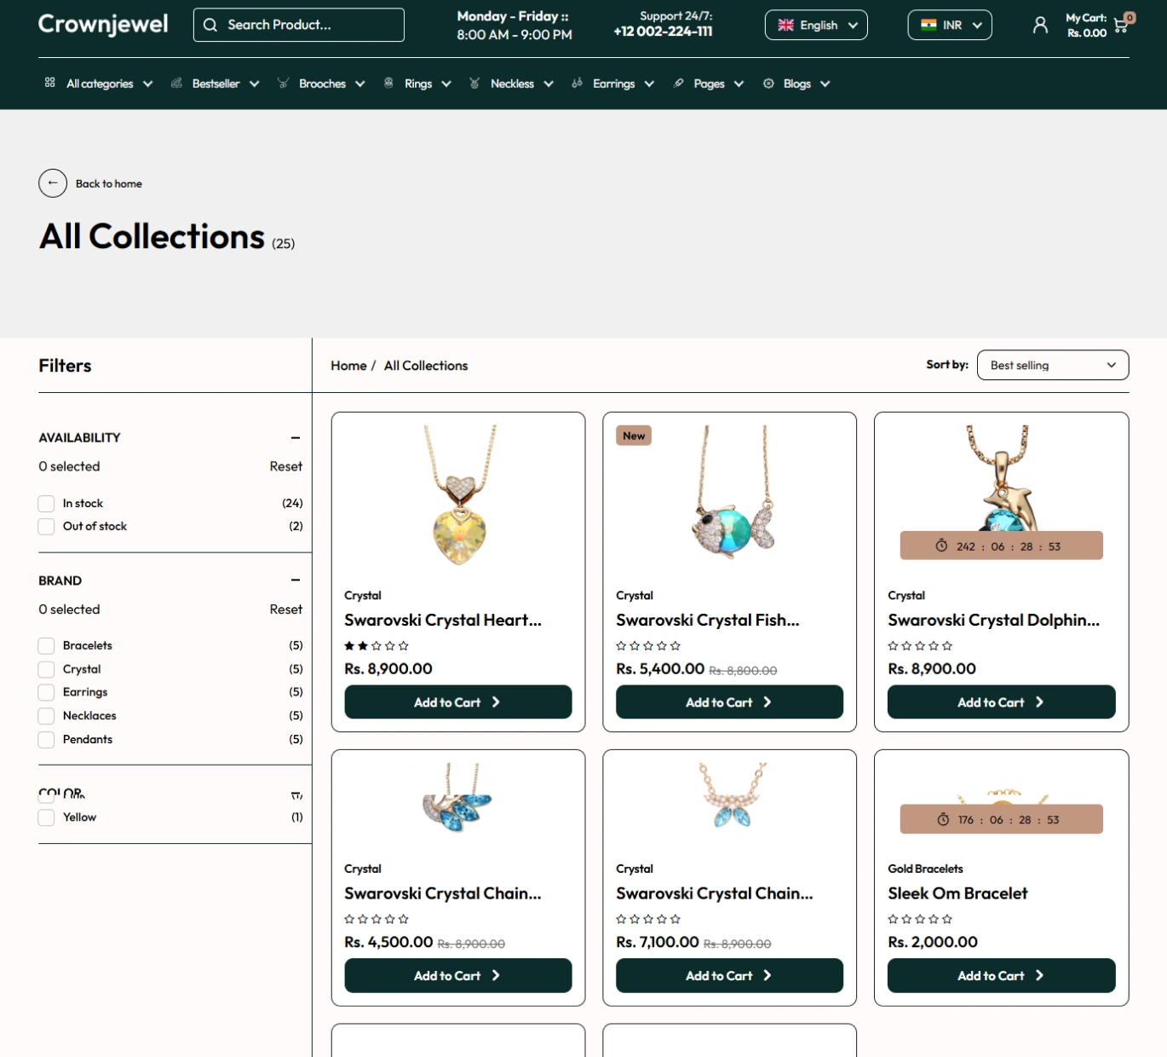Check the Out of stock filter
Viewport: 1167px width, 1057px height.
click(47, 527)
